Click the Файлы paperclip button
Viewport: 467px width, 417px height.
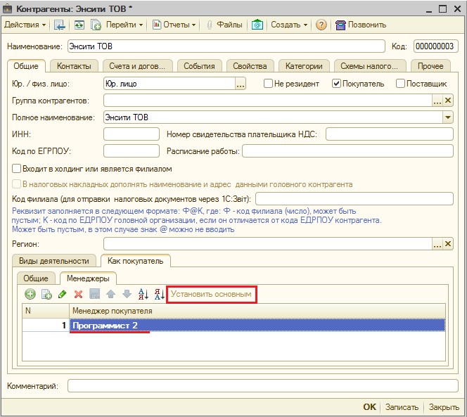click(x=225, y=25)
